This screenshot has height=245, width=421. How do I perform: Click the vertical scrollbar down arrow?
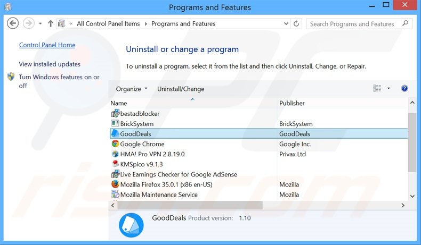[412, 196]
